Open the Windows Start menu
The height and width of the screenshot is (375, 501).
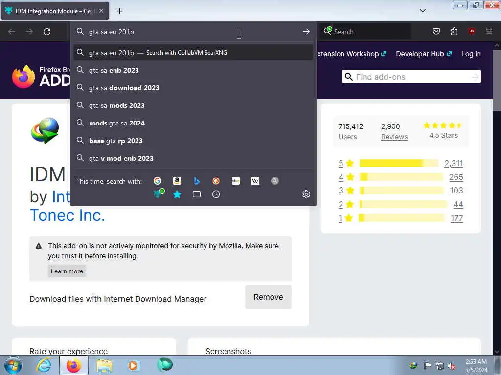coord(13,365)
